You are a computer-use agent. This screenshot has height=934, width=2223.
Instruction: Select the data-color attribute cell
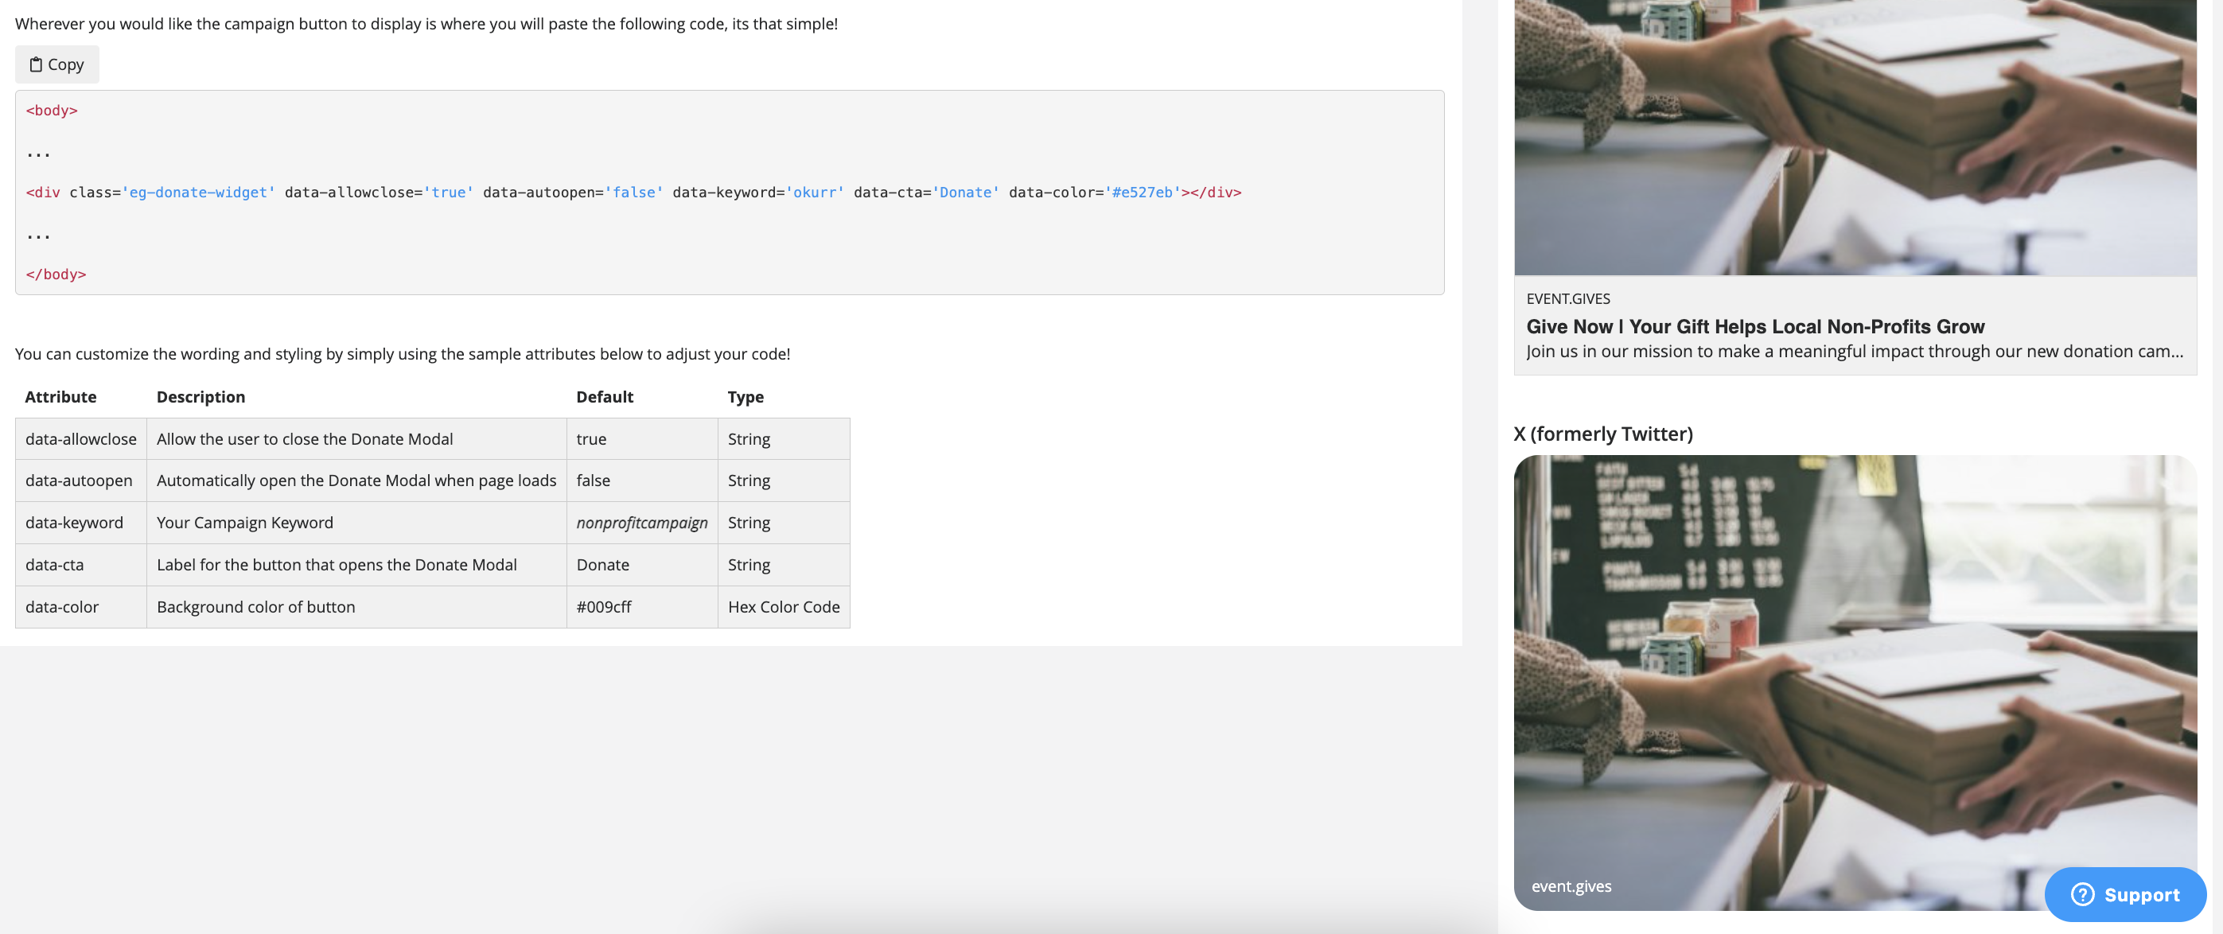(x=81, y=607)
